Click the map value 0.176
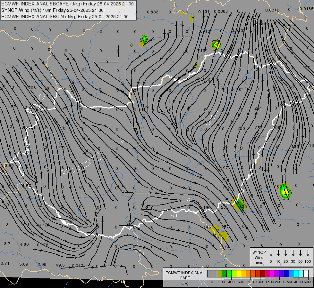Image resolution: width=314 pixels, height=288 pixels. [x=42, y=245]
